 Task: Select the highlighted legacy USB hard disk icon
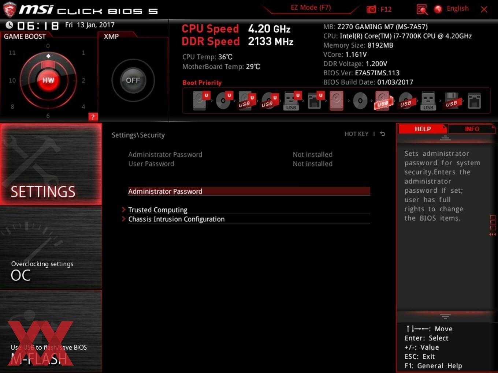[x=383, y=101]
